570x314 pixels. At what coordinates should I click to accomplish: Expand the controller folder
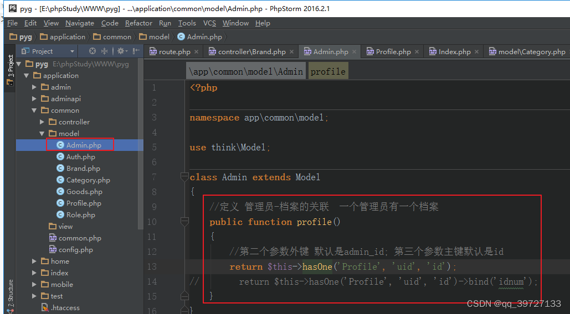pyautogui.click(x=42, y=122)
